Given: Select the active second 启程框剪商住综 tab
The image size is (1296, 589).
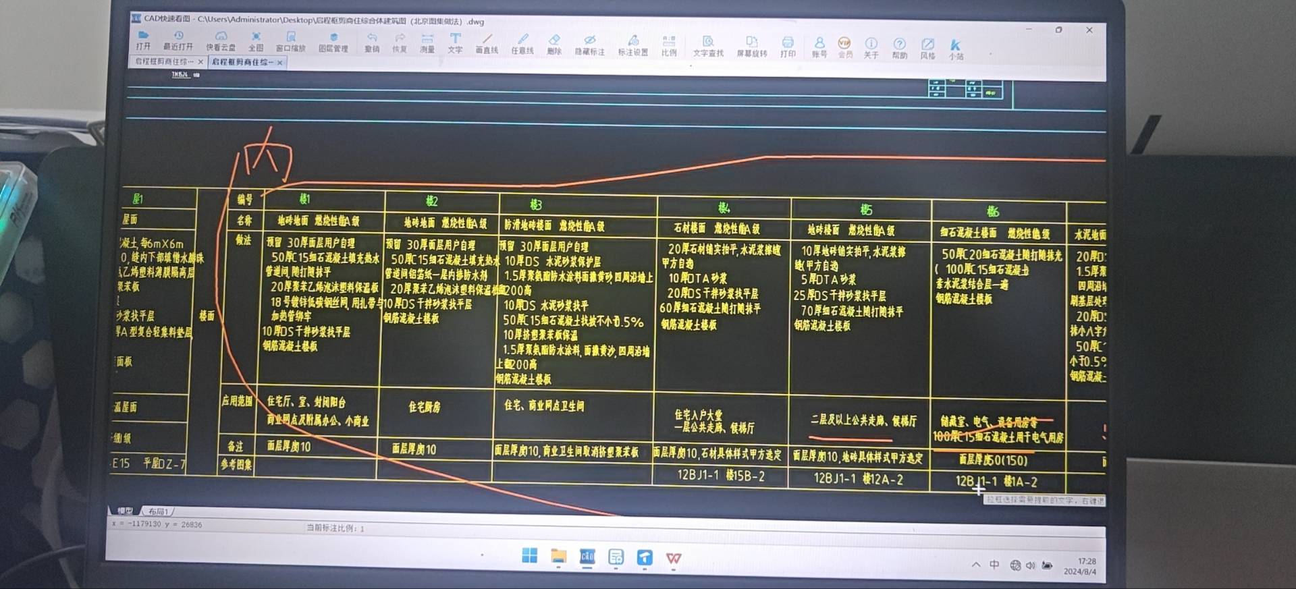Looking at the screenshot, I should tap(243, 62).
